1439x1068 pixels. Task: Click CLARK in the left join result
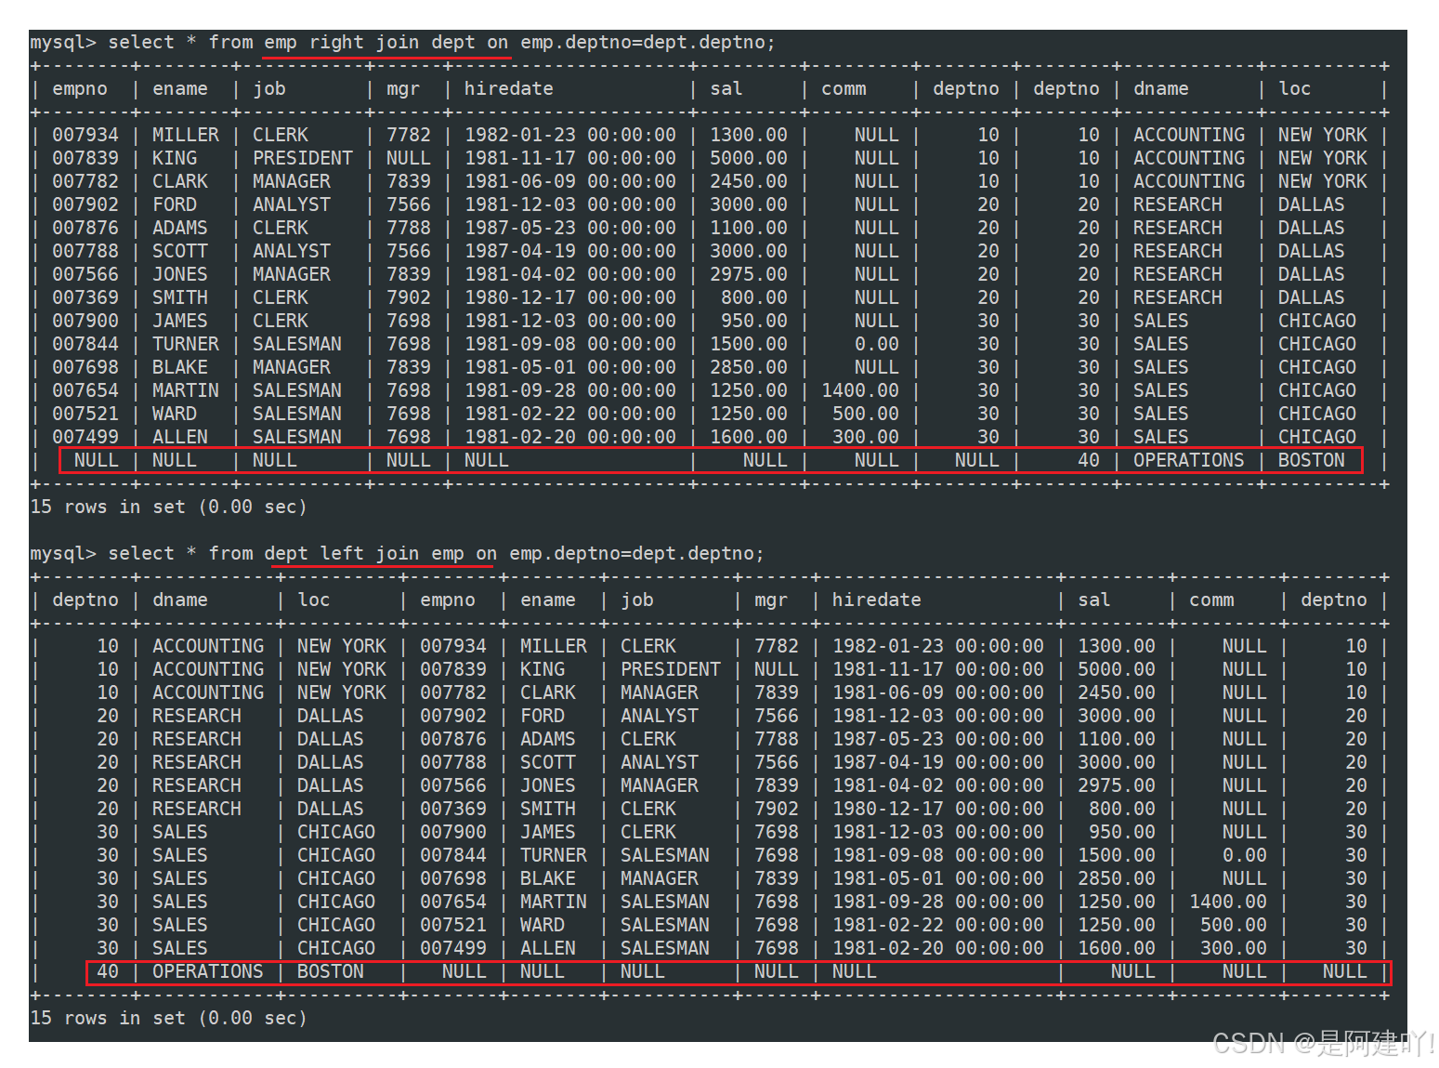click(x=548, y=693)
